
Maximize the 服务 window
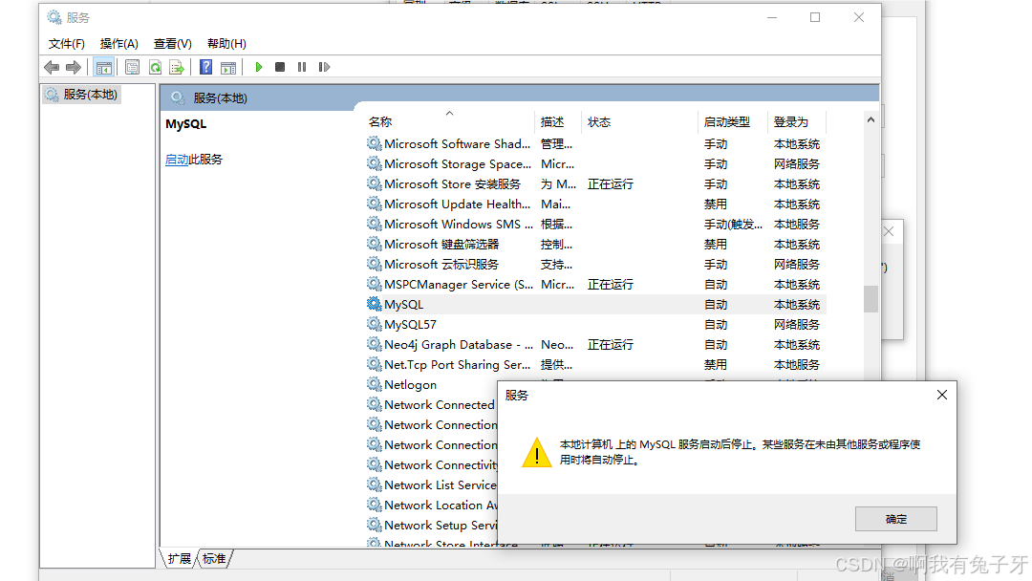[x=815, y=17]
